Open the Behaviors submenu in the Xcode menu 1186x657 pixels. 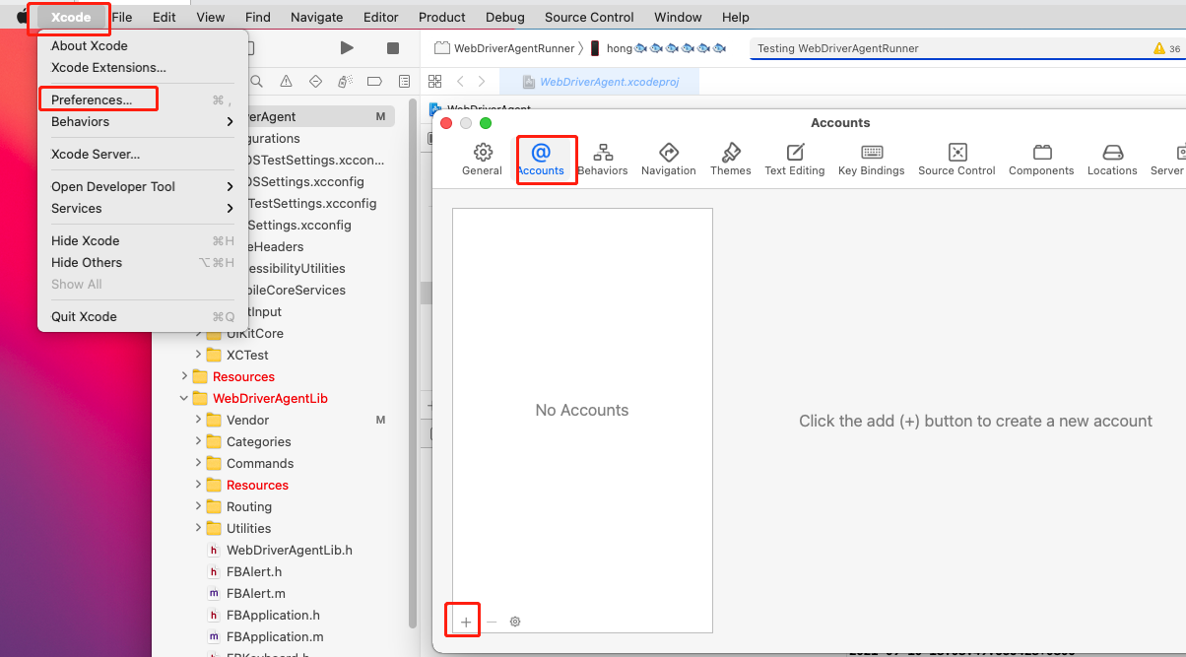pos(143,121)
